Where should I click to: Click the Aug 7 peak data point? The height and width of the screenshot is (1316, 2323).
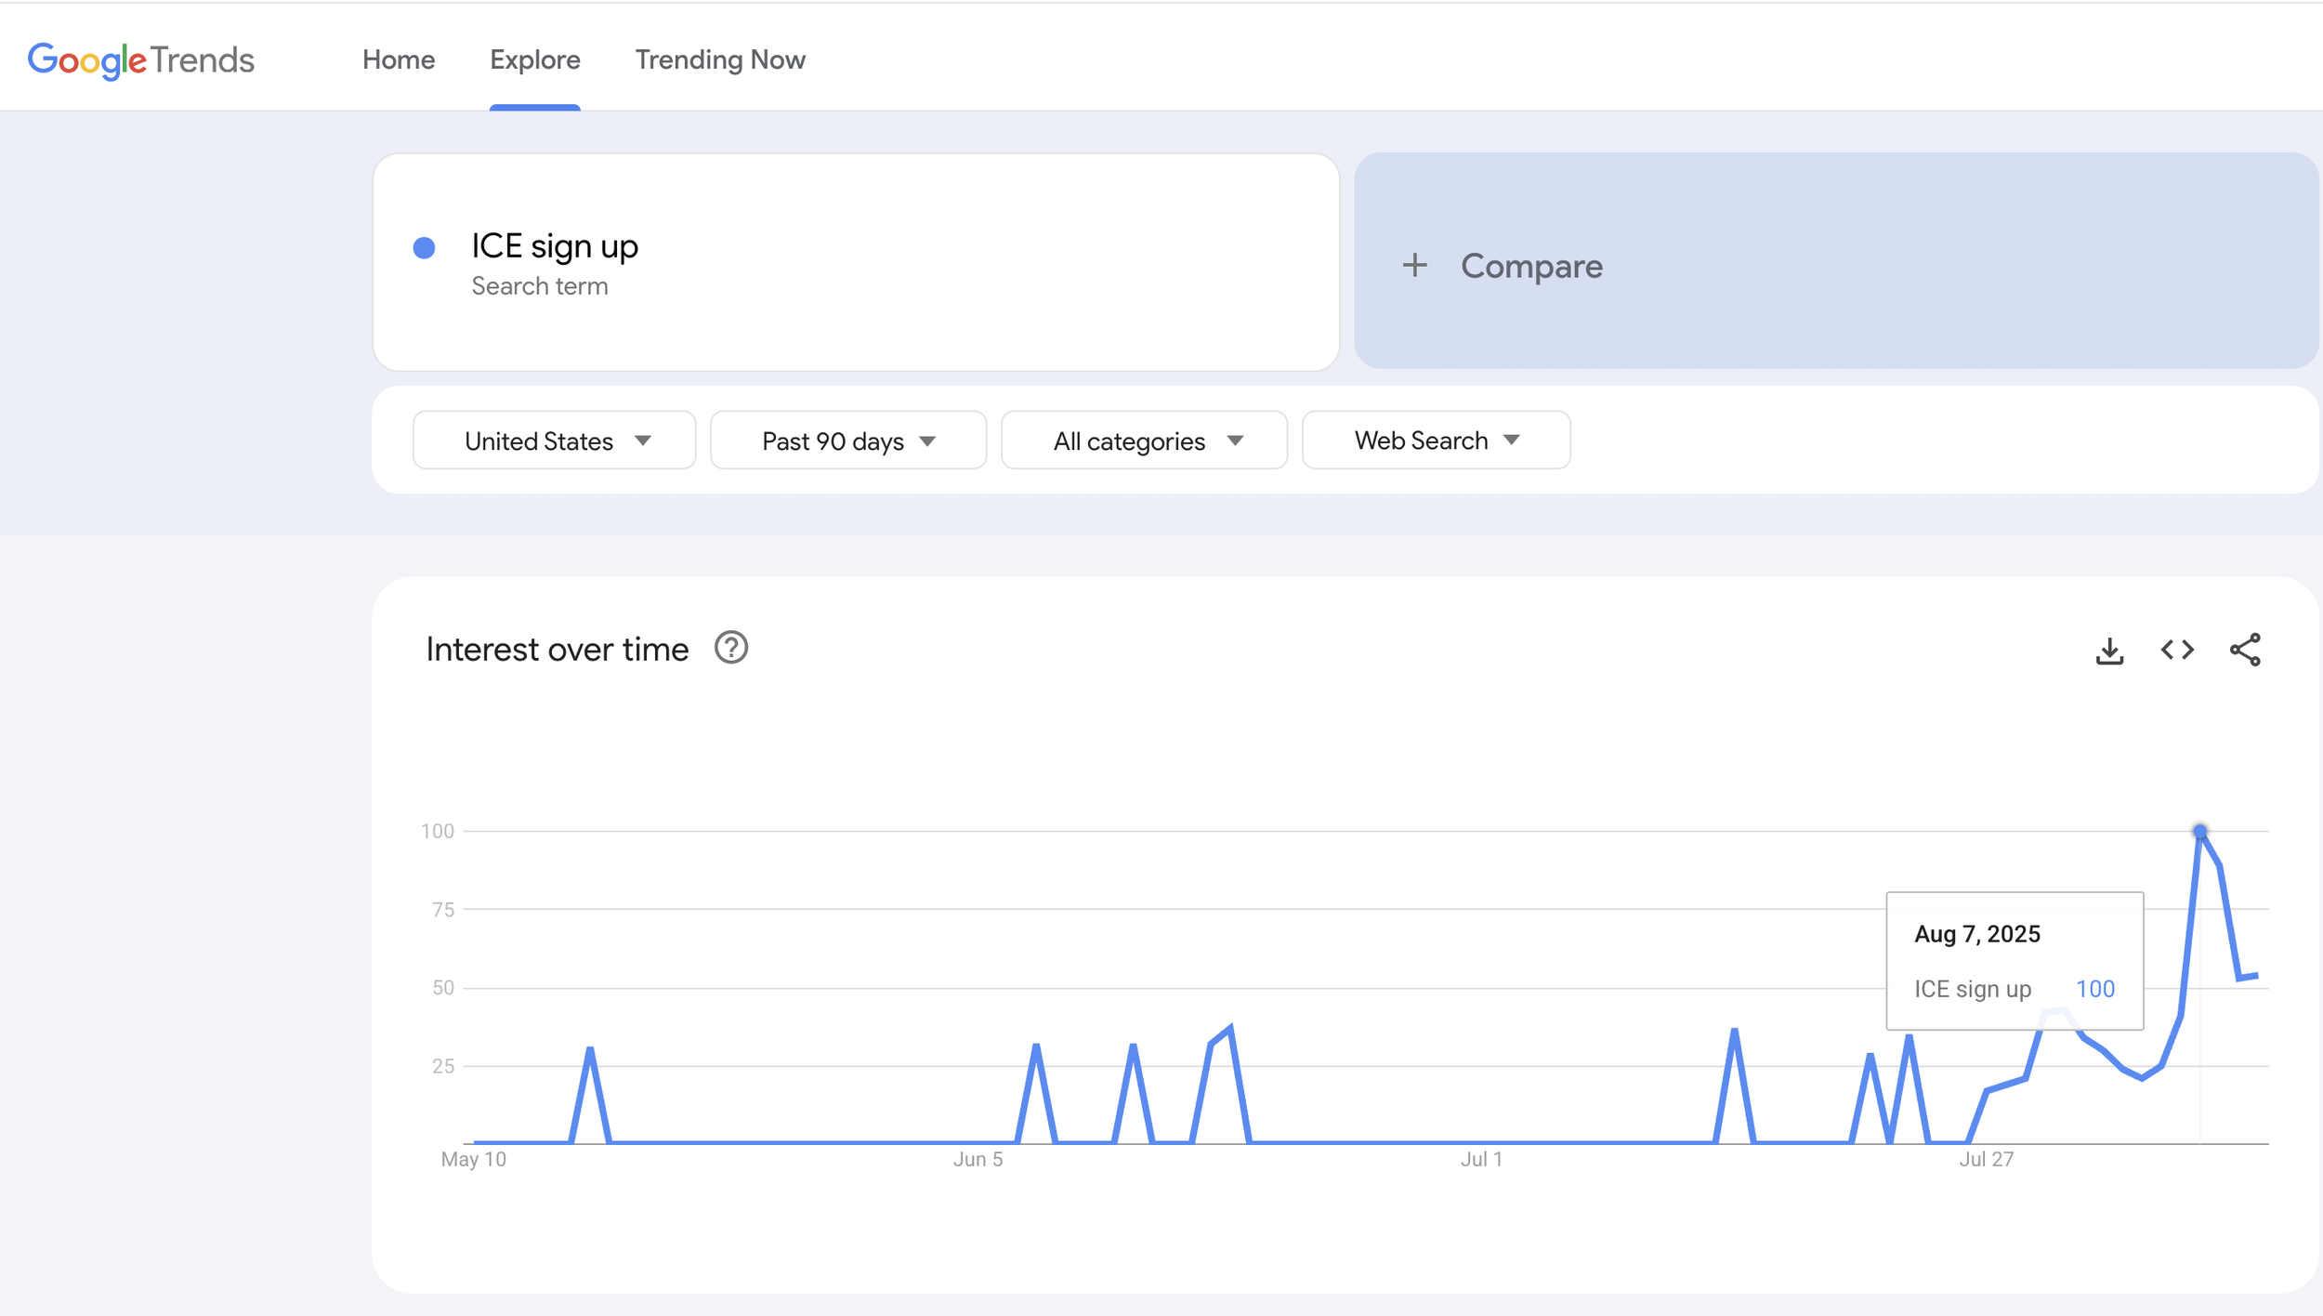2199,832
